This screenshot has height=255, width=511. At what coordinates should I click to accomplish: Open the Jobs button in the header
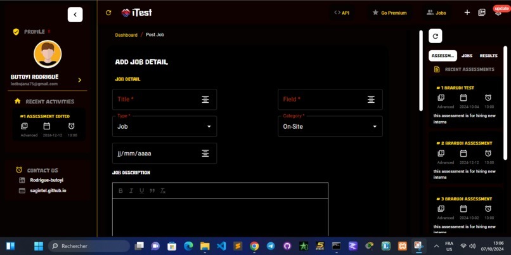pyautogui.click(x=436, y=13)
